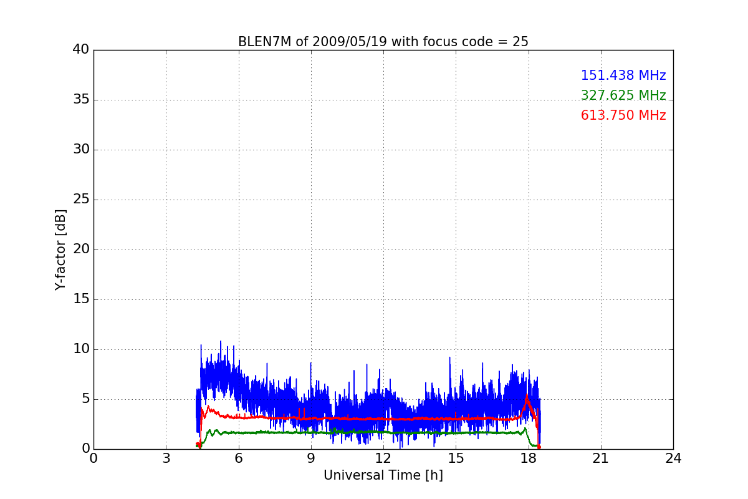The image size is (748, 499).
Task: Select the green 327.625 MHz legend label
Action: [x=623, y=95]
